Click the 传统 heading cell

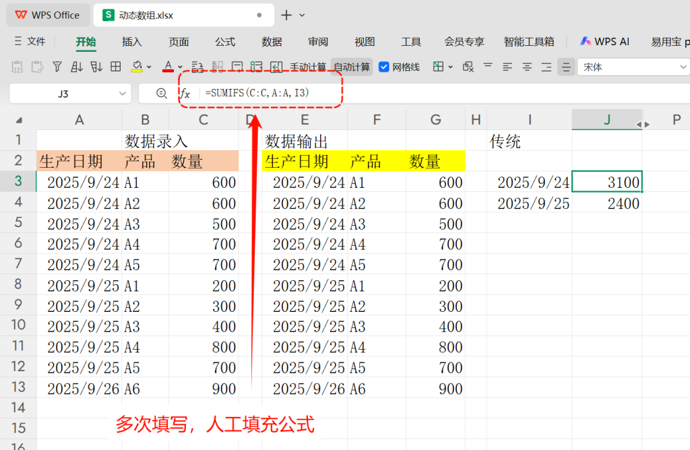(530, 141)
